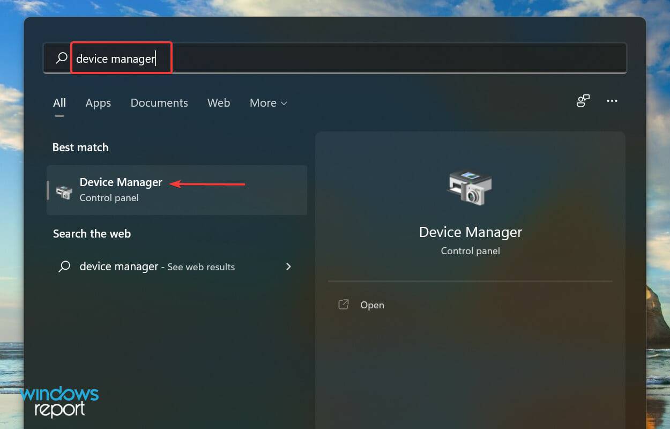This screenshot has height=429, width=670.
Task: Click the ellipsis options icon at top right
Action: click(x=612, y=101)
